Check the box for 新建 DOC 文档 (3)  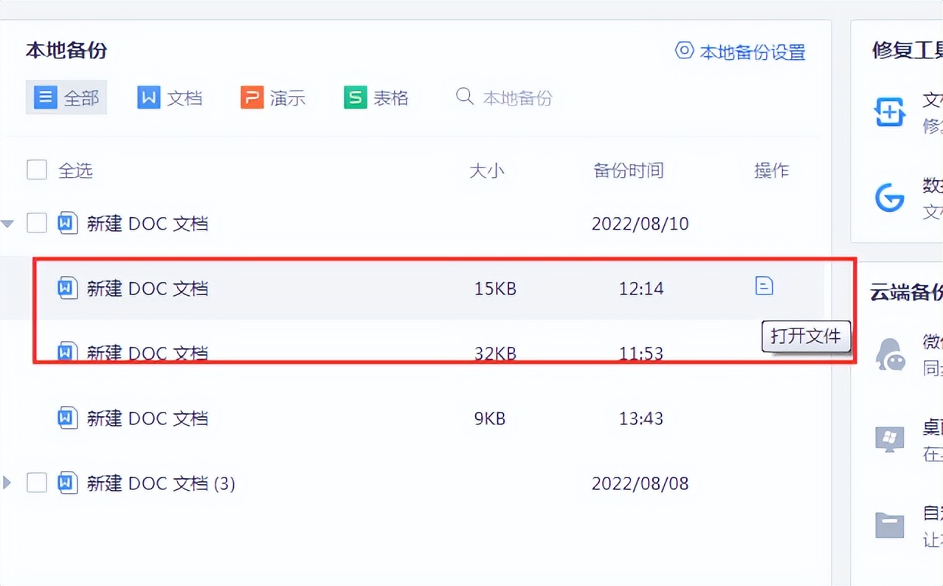[37, 483]
